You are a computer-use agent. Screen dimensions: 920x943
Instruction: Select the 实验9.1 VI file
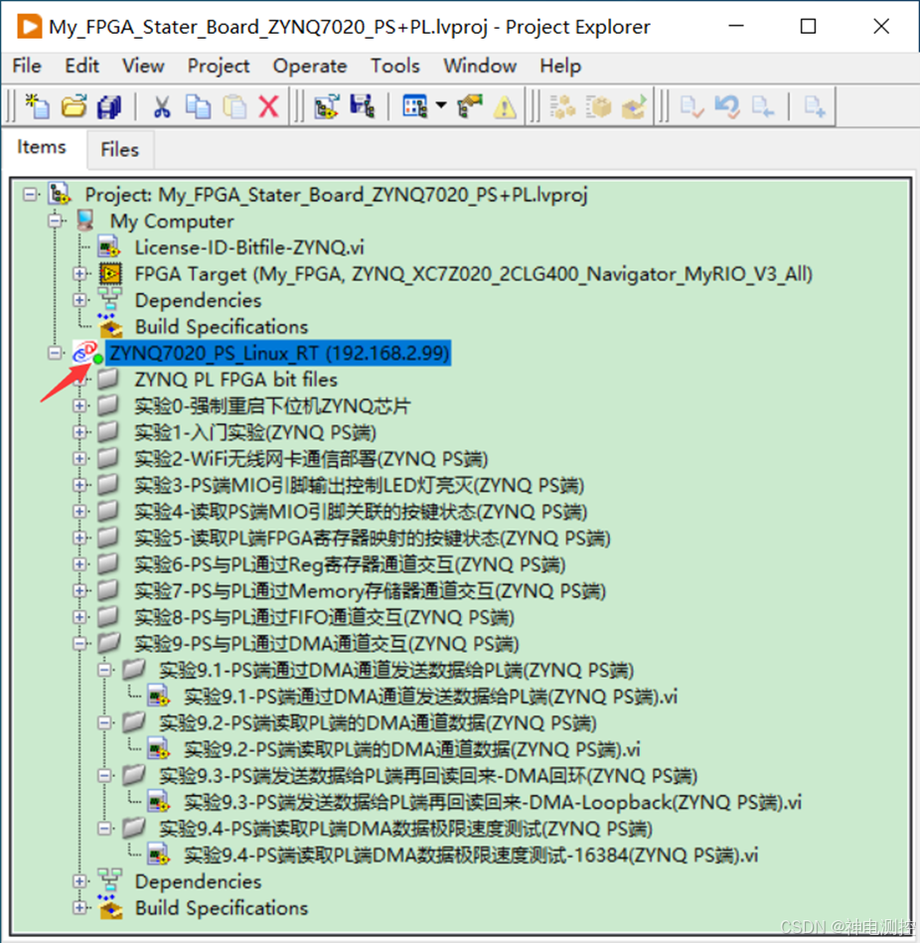click(430, 697)
